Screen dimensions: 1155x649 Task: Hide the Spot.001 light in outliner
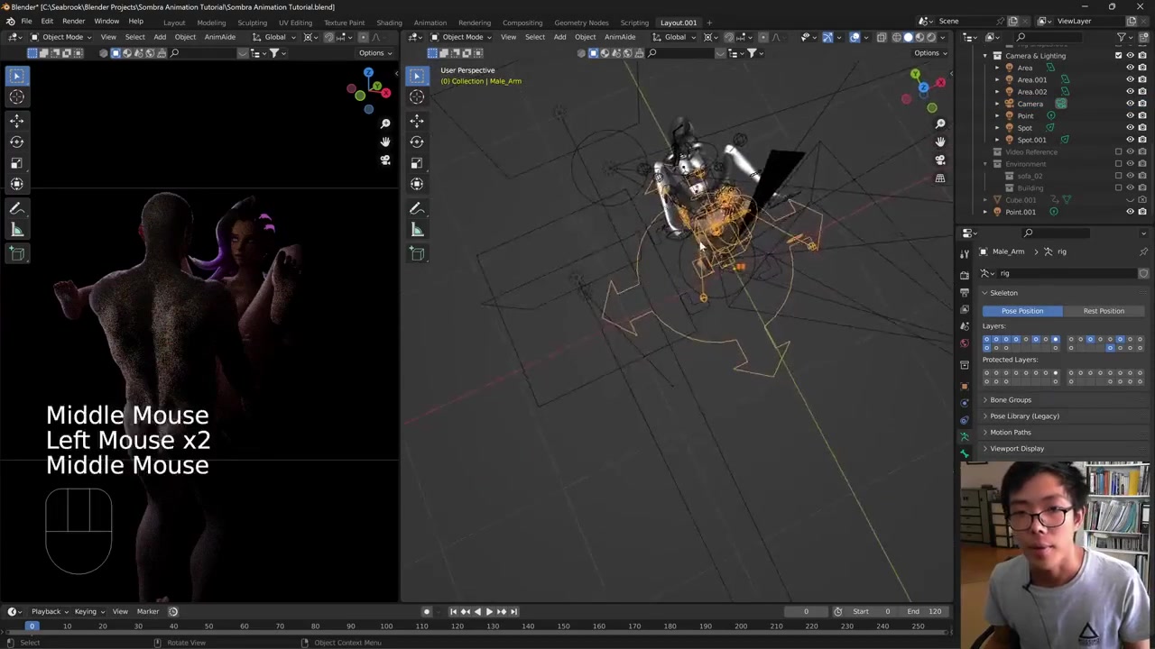[x=1130, y=140]
